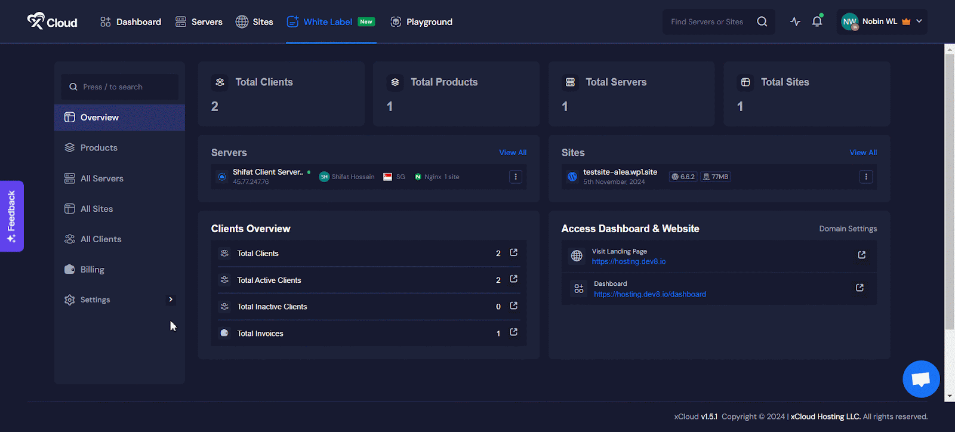Click the 77MB disk usage badge
This screenshot has width=955, height=432.
[716, 177]
